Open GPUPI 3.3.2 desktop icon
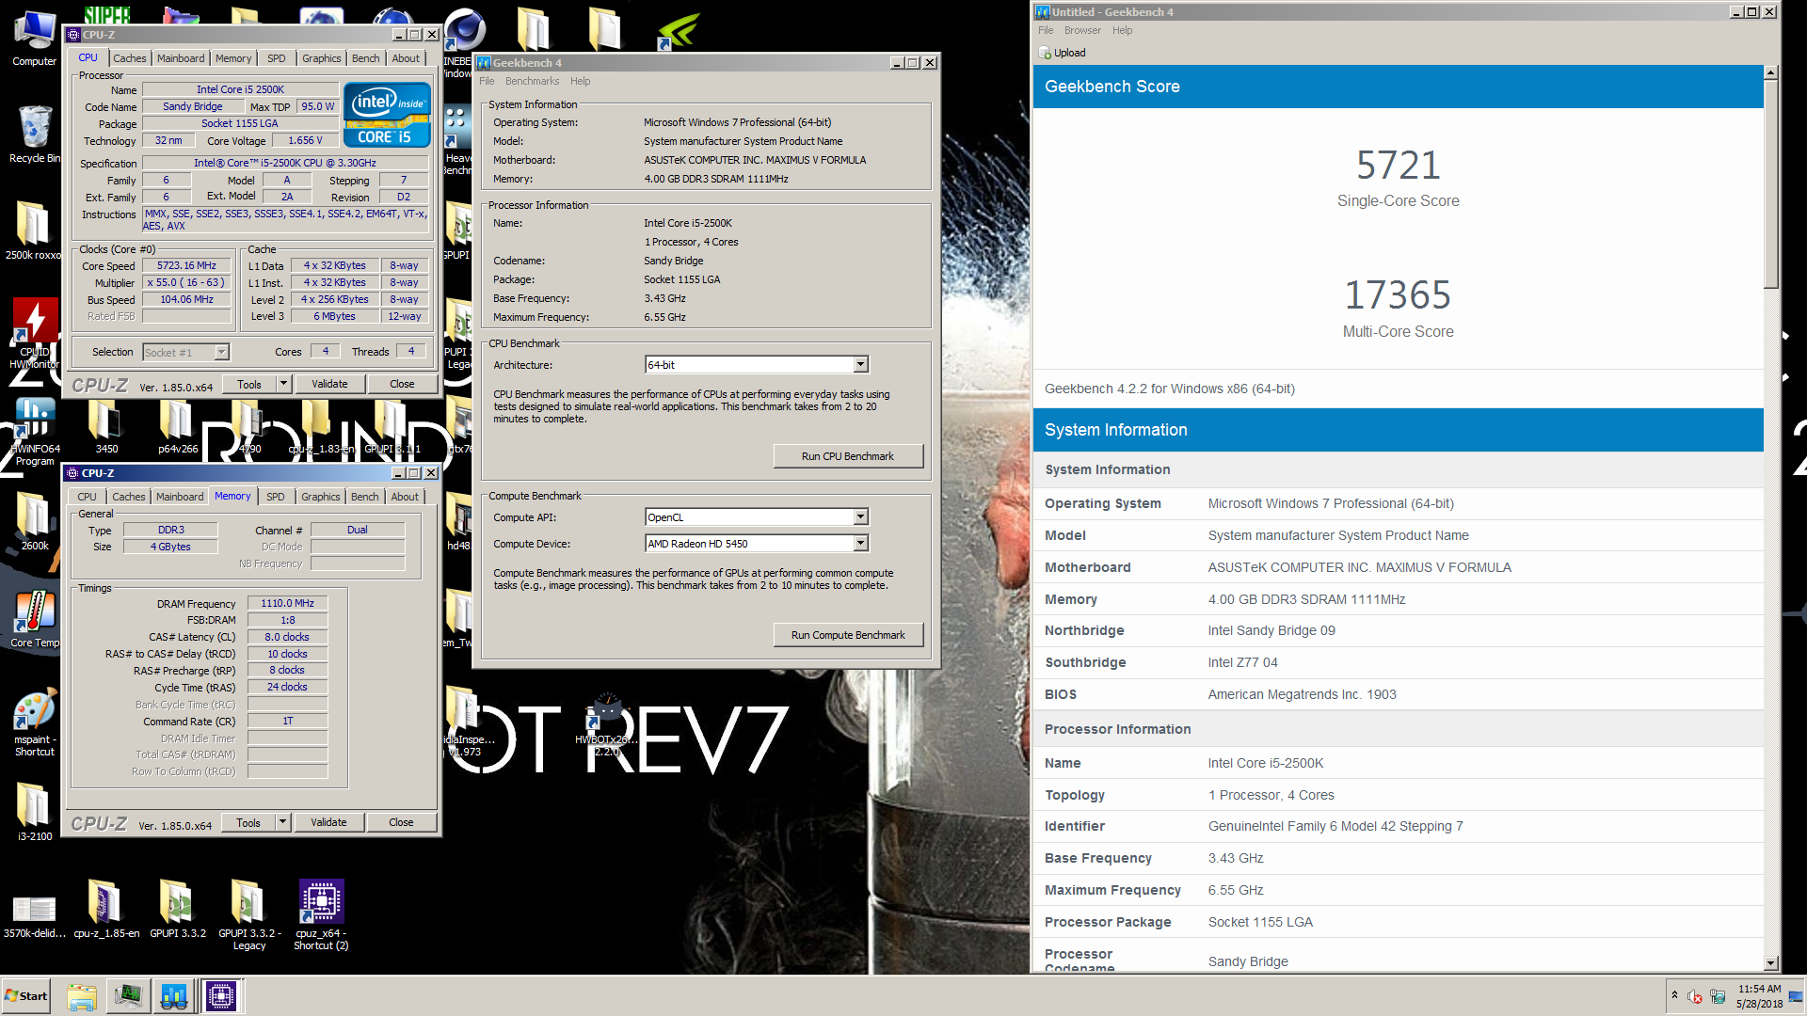This screenshot has width=1807, height=1016. point(177,909)
